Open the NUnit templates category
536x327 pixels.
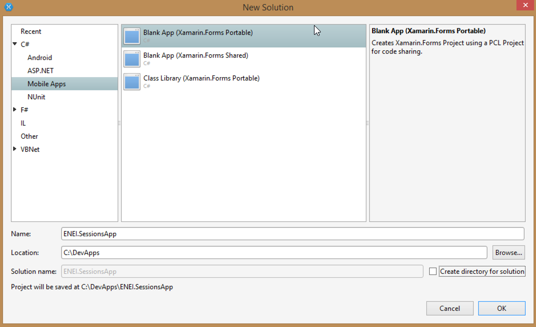tap(36, 96)
